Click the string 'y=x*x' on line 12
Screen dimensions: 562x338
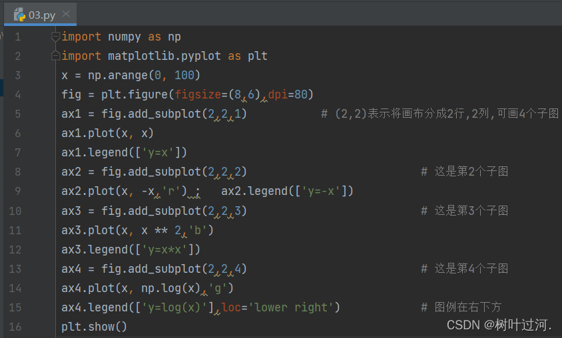pyautogui.click(x=164, y=250)
